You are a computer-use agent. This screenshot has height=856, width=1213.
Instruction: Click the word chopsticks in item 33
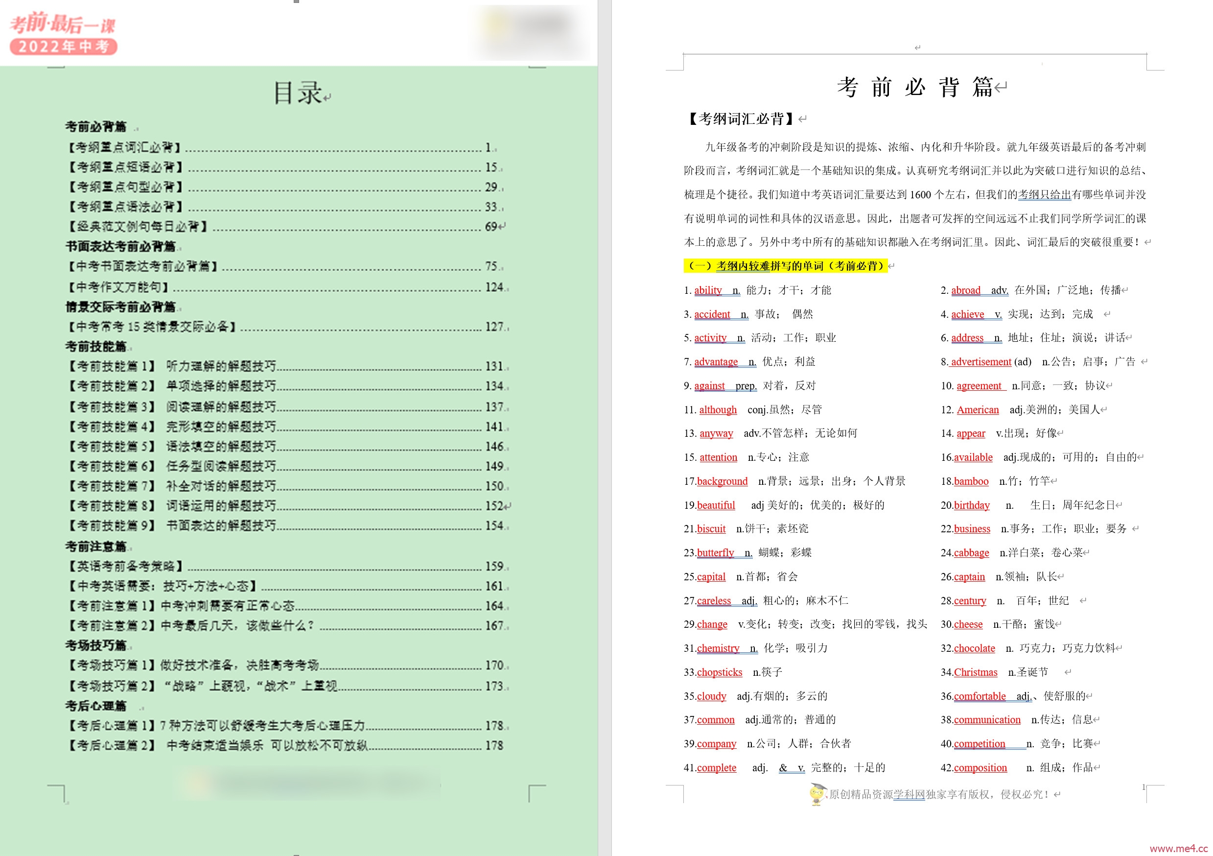[720, 673]
